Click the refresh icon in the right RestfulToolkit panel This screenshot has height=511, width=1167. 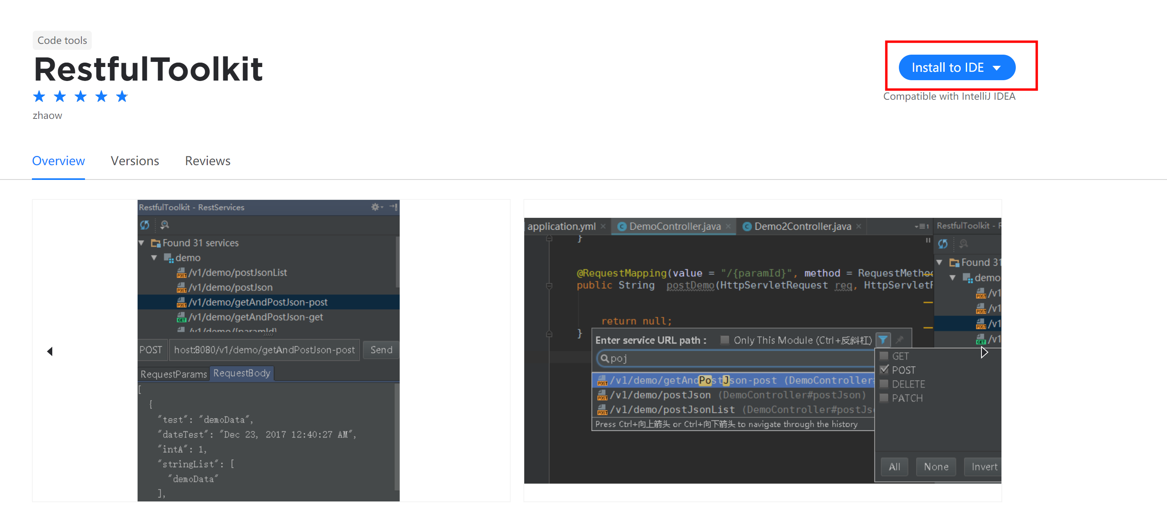point(943,244)
